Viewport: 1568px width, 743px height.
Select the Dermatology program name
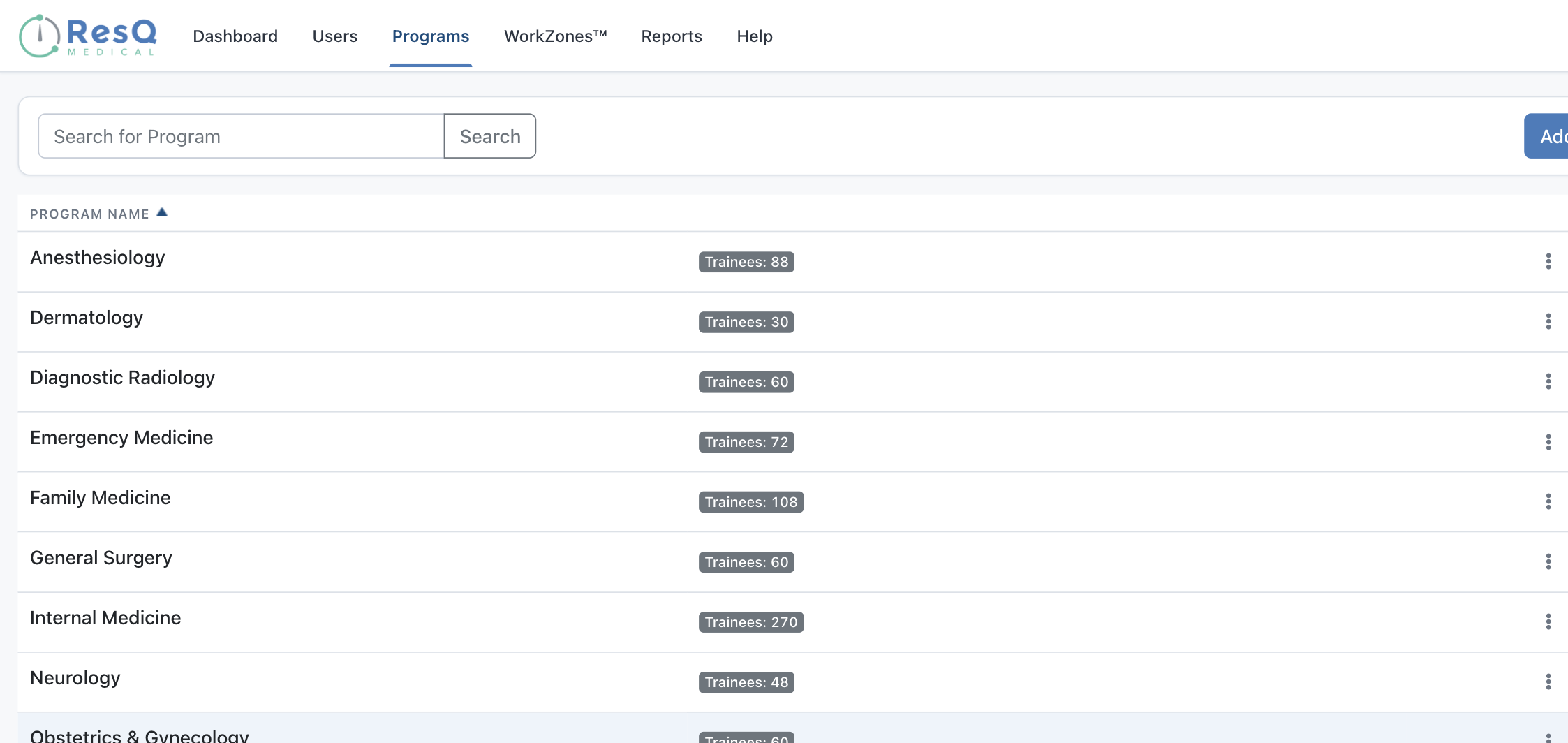87,318
